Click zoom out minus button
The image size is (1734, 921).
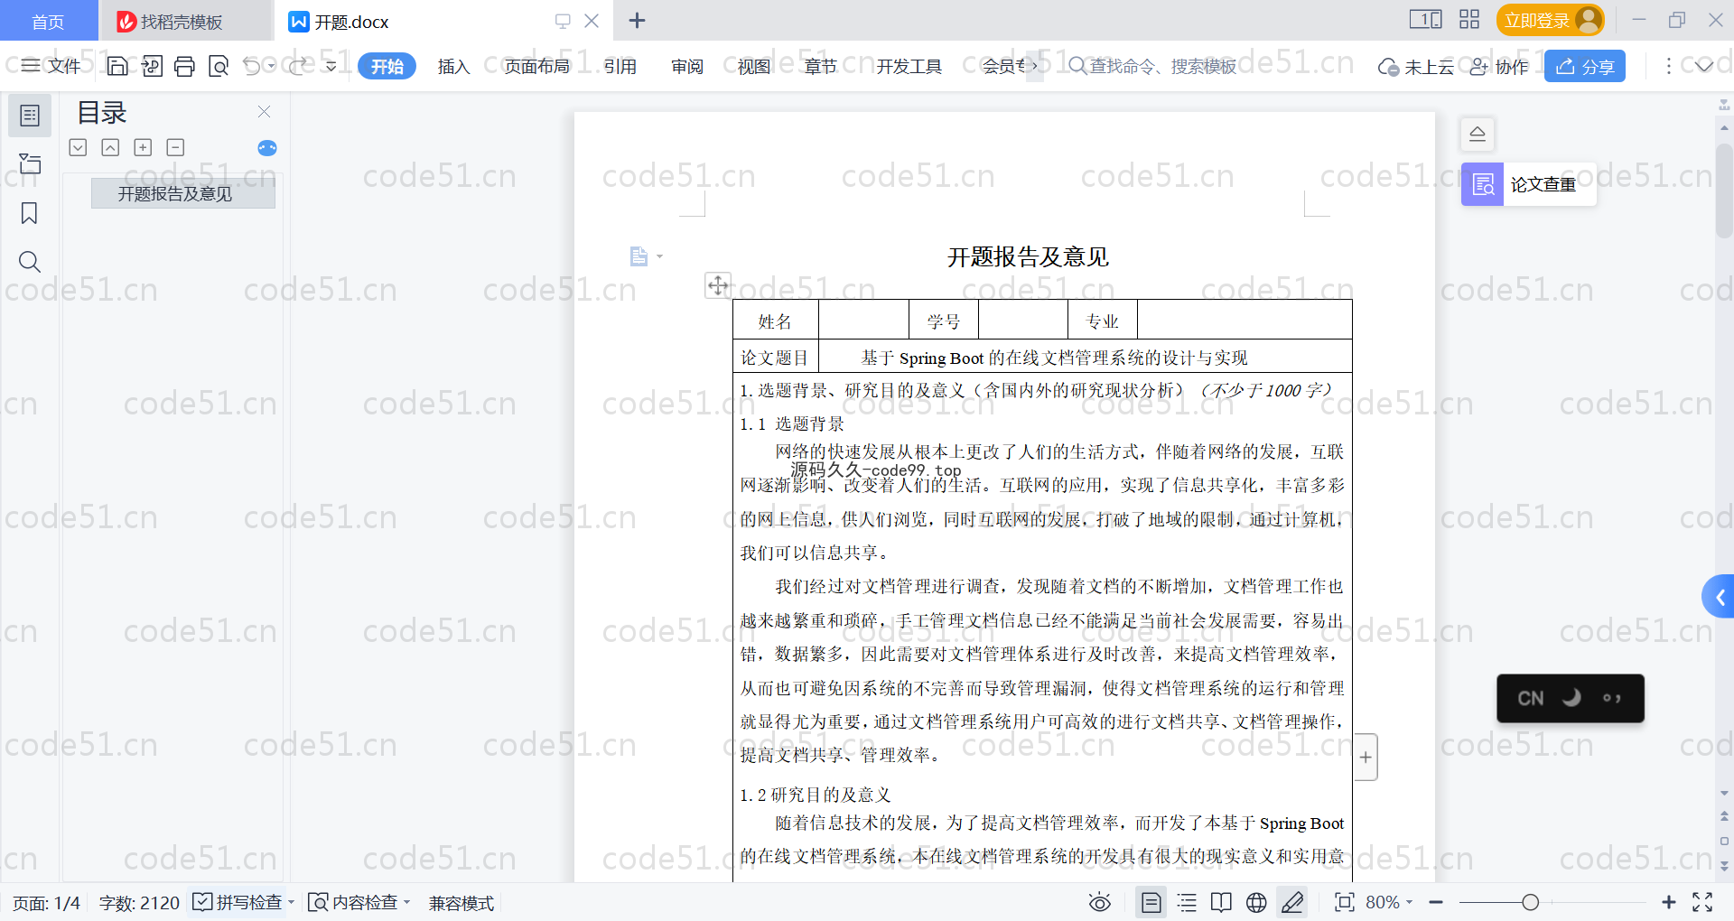pos(1436,902)
